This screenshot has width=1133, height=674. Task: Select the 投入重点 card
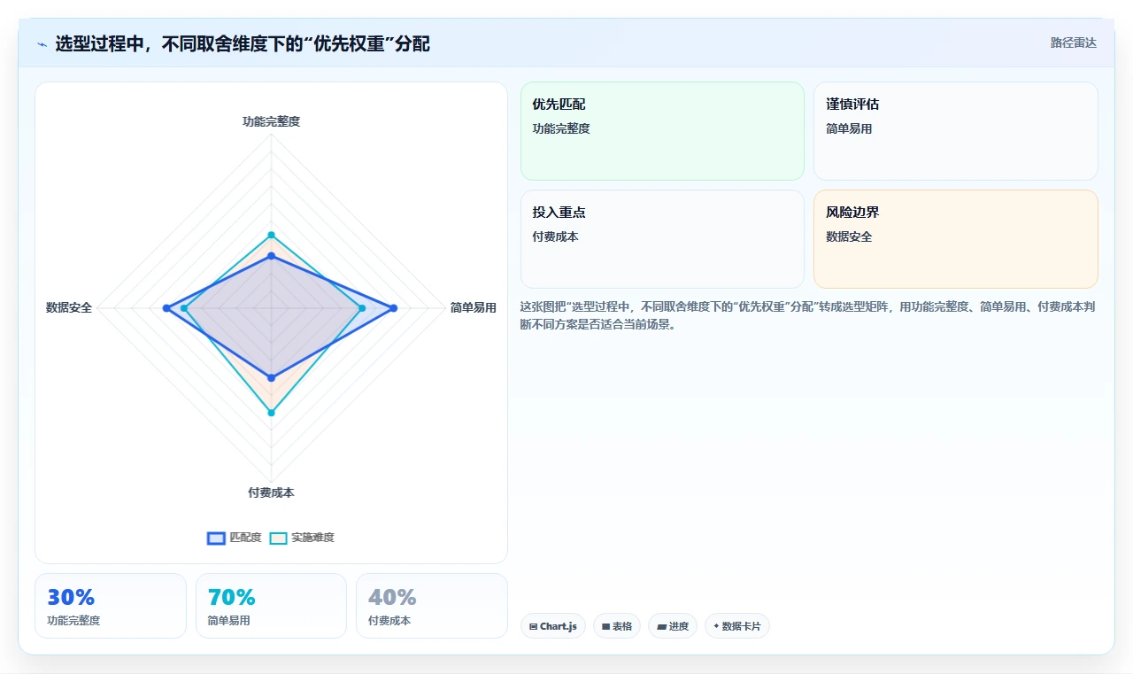[662, 239]
